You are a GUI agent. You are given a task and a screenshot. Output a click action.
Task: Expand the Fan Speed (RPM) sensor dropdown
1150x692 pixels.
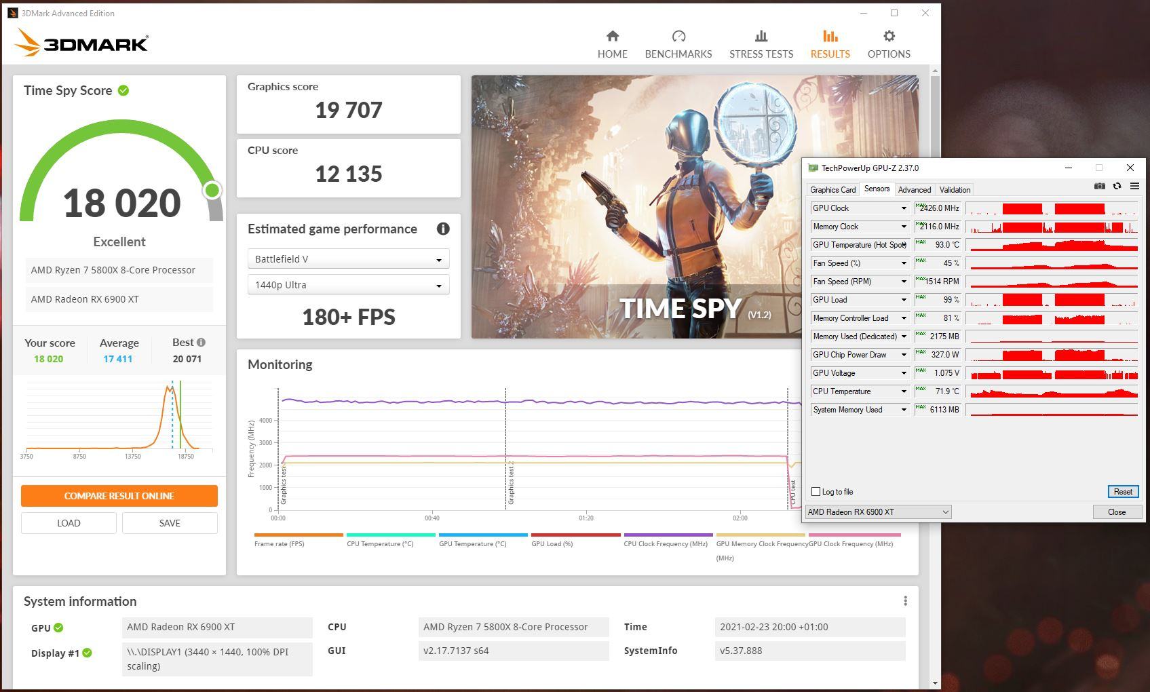coord(904,282)
